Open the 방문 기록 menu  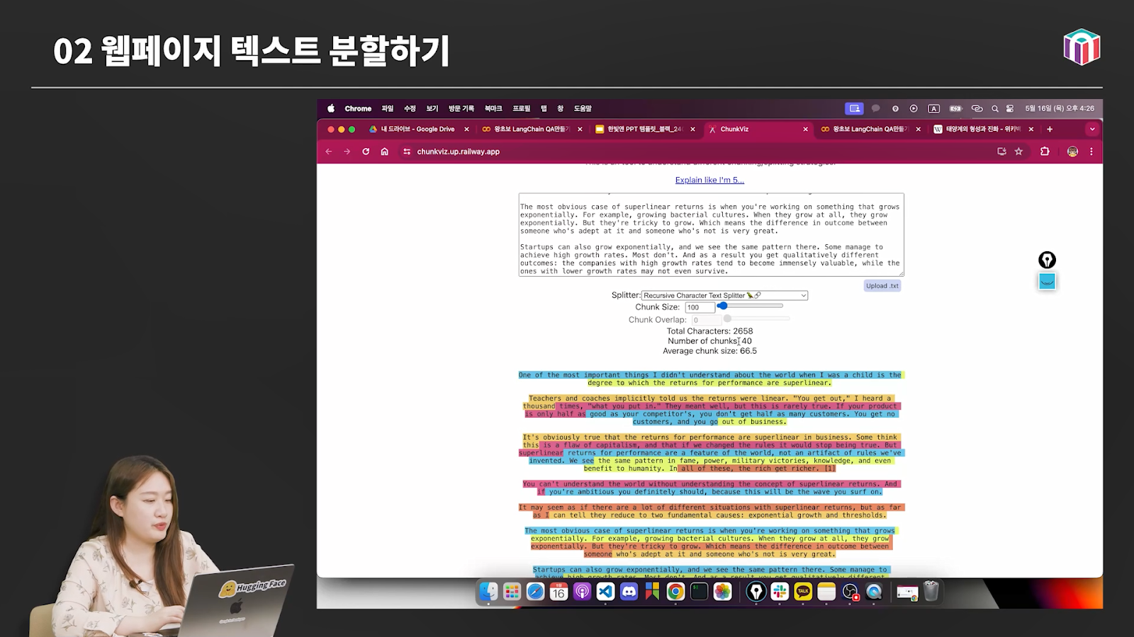click(x=461, y=108)
